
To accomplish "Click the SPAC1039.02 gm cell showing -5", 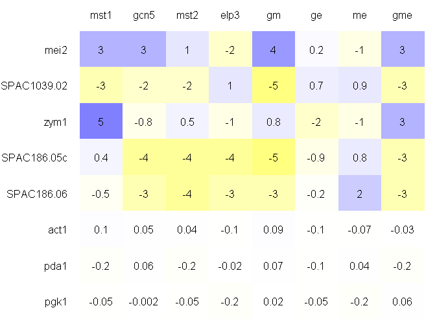I will 273,86.
